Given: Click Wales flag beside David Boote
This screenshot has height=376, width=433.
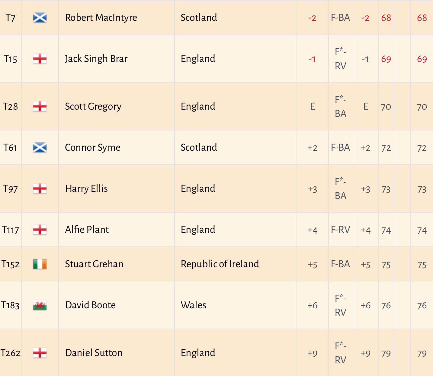Looking at the screenshot, I should pos(40,305).
